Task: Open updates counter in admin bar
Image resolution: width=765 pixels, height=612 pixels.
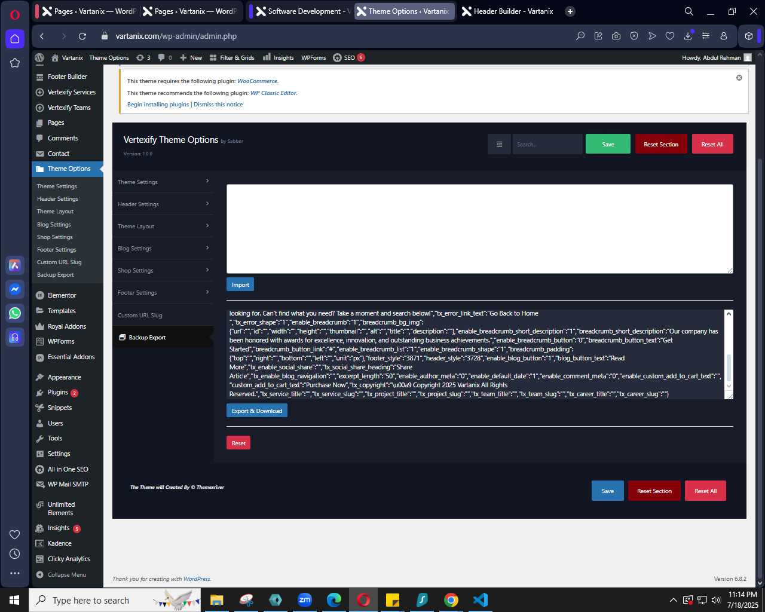Action: tap(143, 58)
